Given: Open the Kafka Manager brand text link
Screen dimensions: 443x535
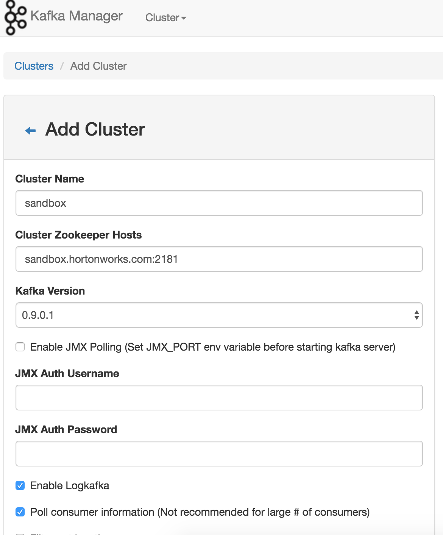Looking at the screenshot, I should [x=76, y=16].
